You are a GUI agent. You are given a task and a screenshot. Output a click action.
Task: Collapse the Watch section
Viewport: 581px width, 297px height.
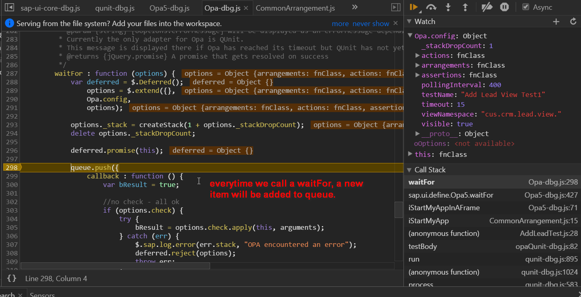410,22
